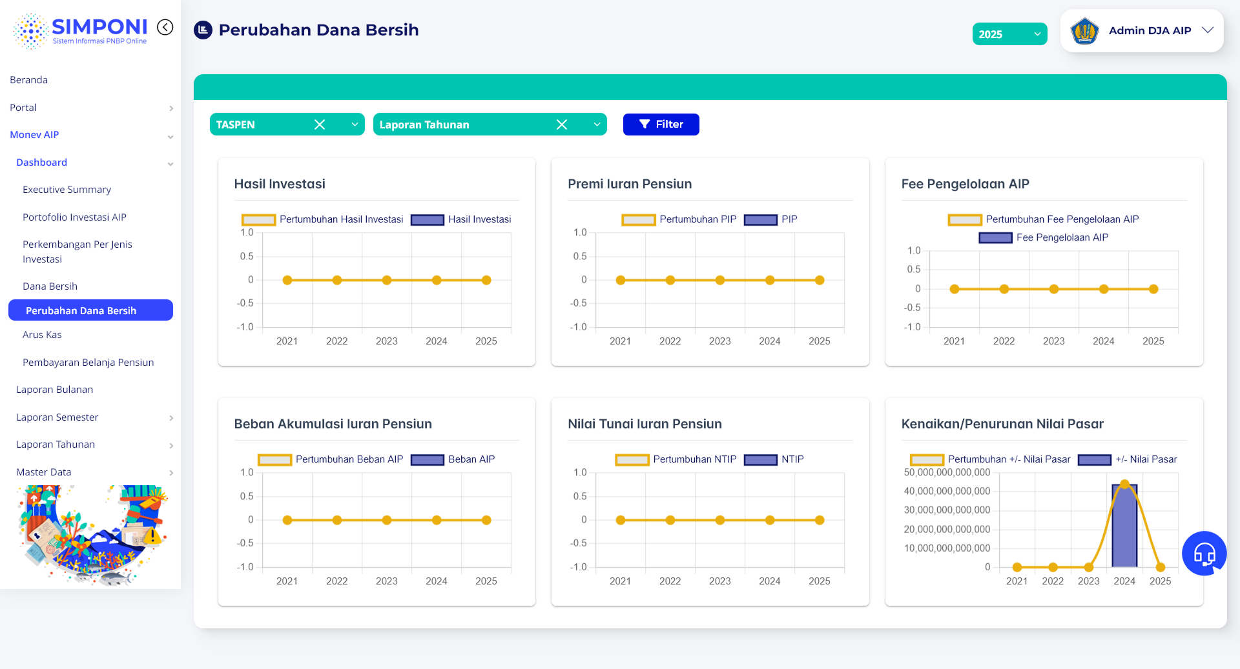Click the page title icon beside Perubahan Dana Bersih
1240x669 pixels.
(203, 30)
